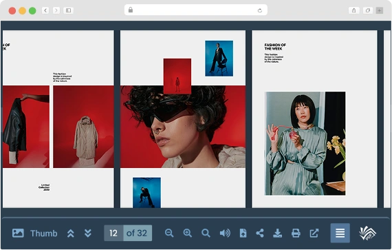
Task: Zoom out with the minus magnifier
Action: (x=169, y=233)
